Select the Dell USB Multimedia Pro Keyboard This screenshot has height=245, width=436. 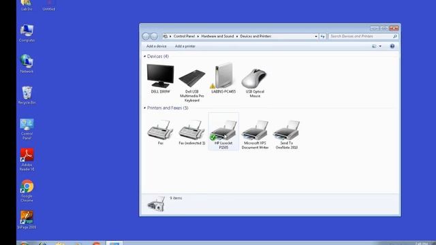(192, 78)
